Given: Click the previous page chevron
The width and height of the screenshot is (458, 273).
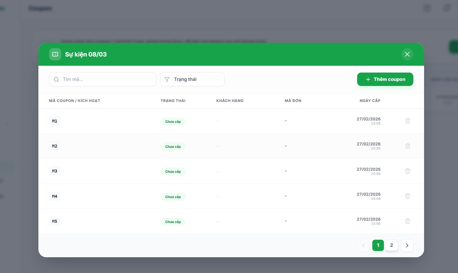Looking at the screenshot, I should click(363, 245).
